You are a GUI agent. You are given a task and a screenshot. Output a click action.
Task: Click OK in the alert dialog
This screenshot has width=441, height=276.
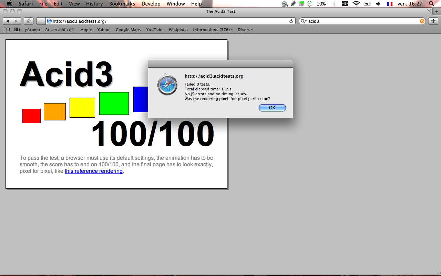(272, 108)
